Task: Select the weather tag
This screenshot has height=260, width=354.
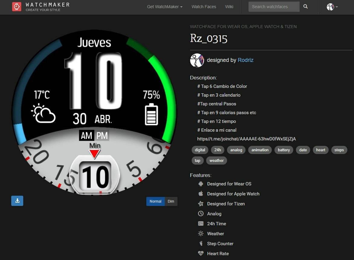Action: tap(216, 161)
